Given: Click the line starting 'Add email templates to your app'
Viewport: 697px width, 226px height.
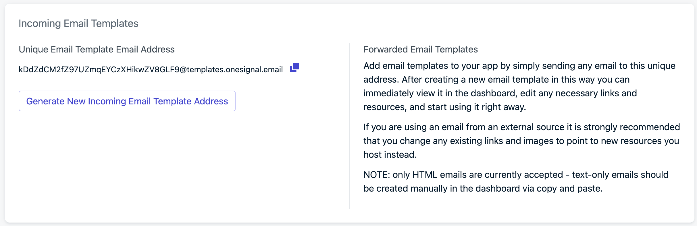Looking at the screenshot, I should tap(519, 66).
